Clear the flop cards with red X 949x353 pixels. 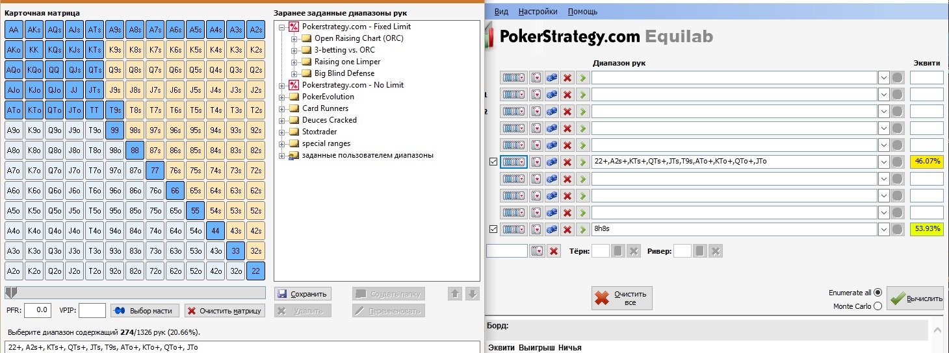[x=554, y=251]
